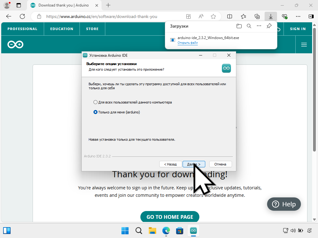The image size is (318, 238).
Task: Open Widgets panel from taskbar
Action: [x=7, y=231]
